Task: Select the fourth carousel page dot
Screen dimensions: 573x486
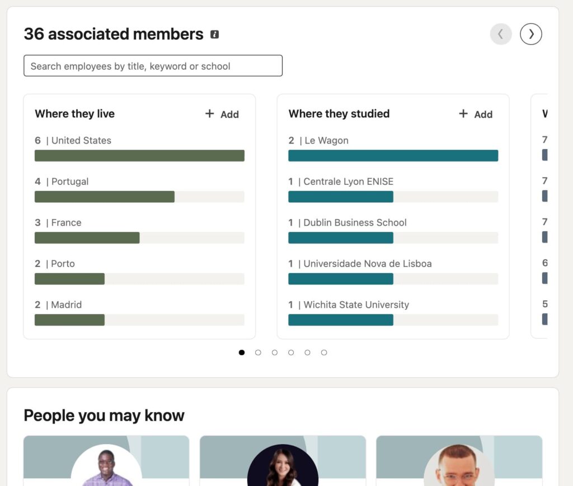Action: [x=291, y=352]
